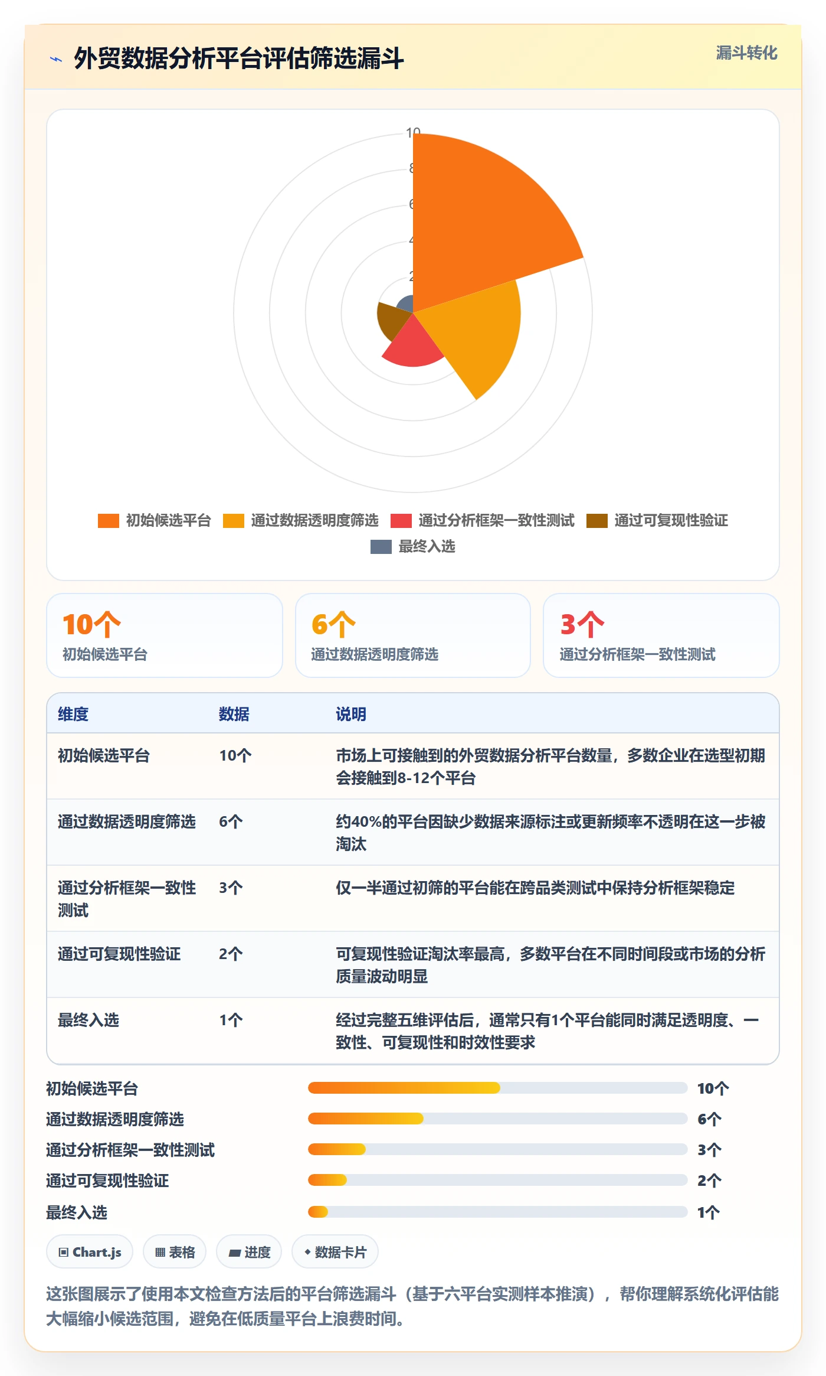Click the 表格 tag chip
Image resolution: width=826 pixels, height=1376 pixels.
(x=175, y=1252)
